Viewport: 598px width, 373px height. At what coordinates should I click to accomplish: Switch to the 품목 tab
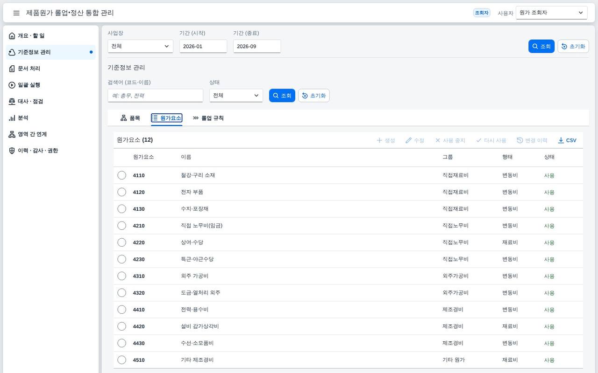[130, 118]
